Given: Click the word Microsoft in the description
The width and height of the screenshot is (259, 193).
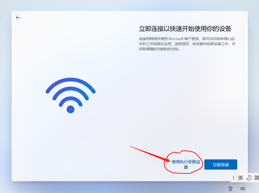Looking at the screenshot, I should 176,39.
